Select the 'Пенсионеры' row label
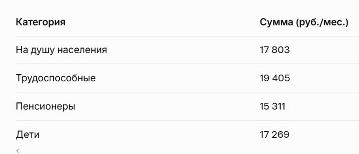 point(46,106)
